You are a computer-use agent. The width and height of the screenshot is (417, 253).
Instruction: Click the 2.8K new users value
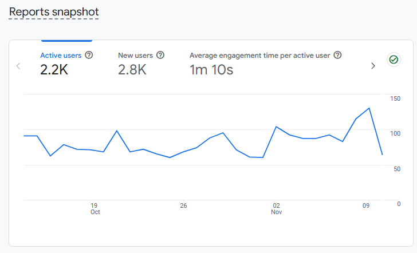pos(132,70)
